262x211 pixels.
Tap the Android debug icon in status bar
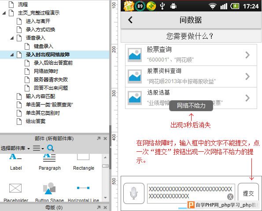click(173, 6)
